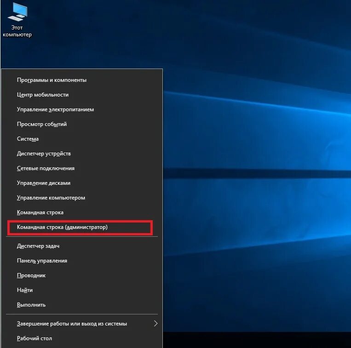Select Программы и компоненты menu entry
Image resolution: width=351 pixels, height=348 pixels.
[82, 80]
